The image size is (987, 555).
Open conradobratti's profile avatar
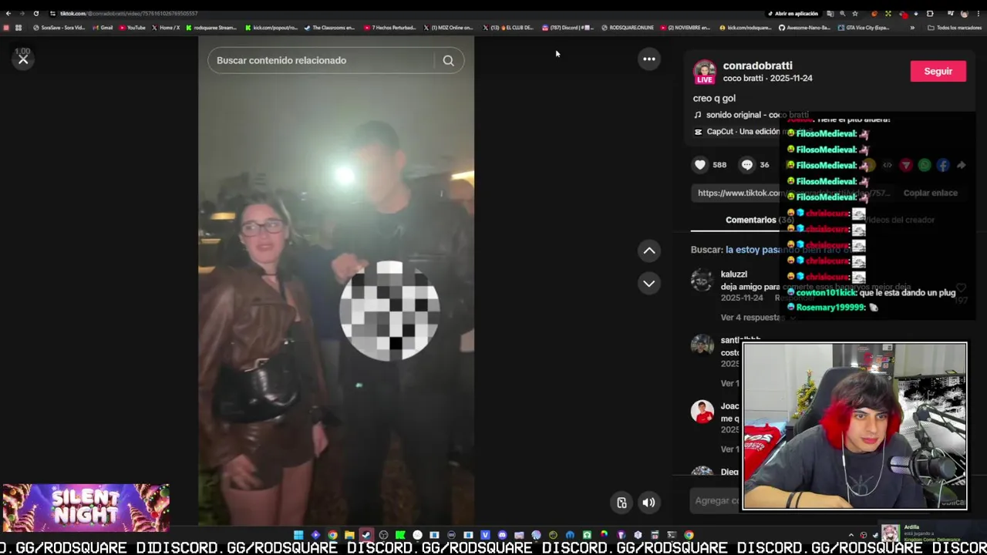[x=704, y=72]
